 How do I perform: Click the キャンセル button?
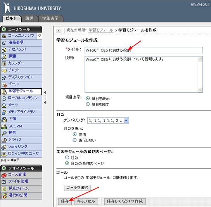(86, 201)
